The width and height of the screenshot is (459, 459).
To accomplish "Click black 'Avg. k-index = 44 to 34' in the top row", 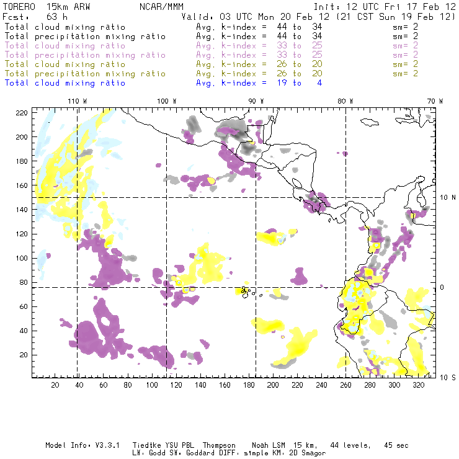I will tap(259, 27).
